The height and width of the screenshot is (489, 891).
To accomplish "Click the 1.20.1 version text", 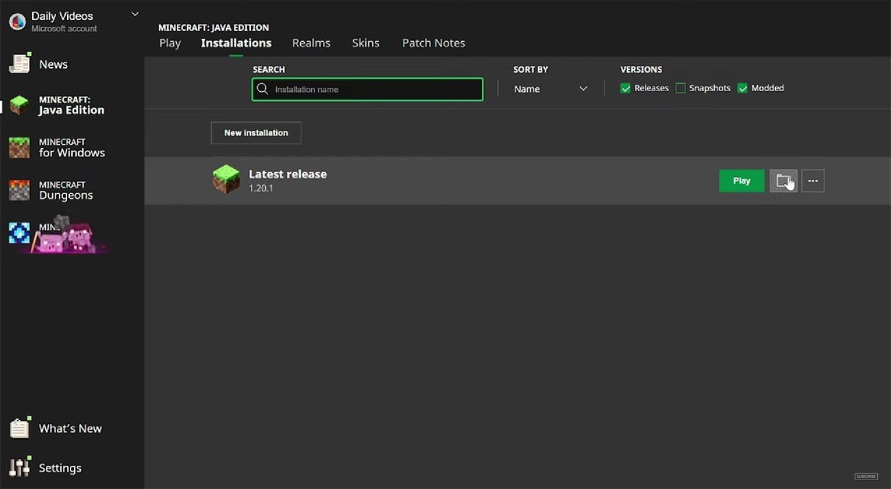I will point(261,188).
